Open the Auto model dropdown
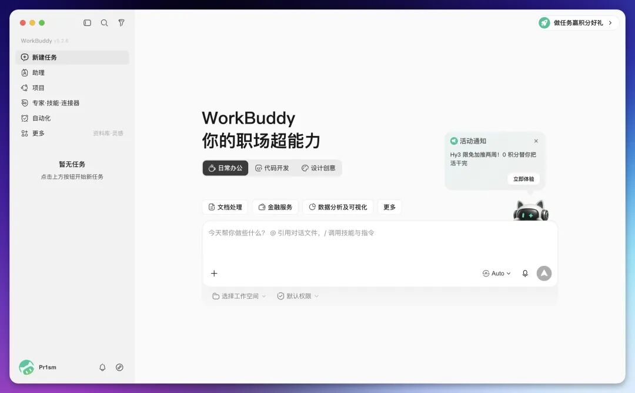Screen dimensions: 635x393 tap(496, 274)
